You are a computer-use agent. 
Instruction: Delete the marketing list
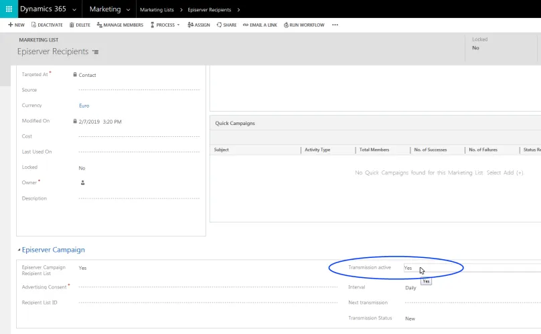pos(80,25)
